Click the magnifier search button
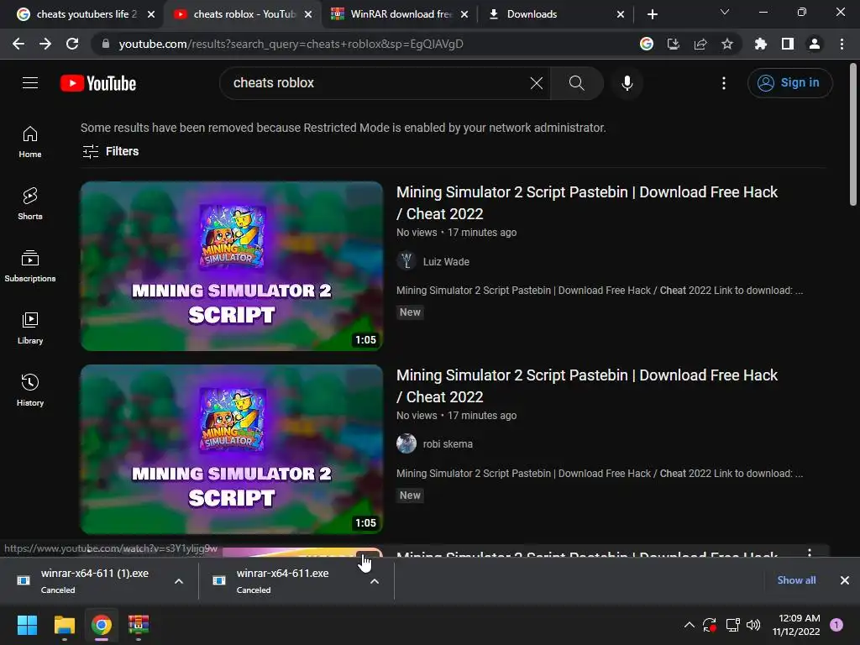The width and height of the screenshot is (860, 645). 576,83
